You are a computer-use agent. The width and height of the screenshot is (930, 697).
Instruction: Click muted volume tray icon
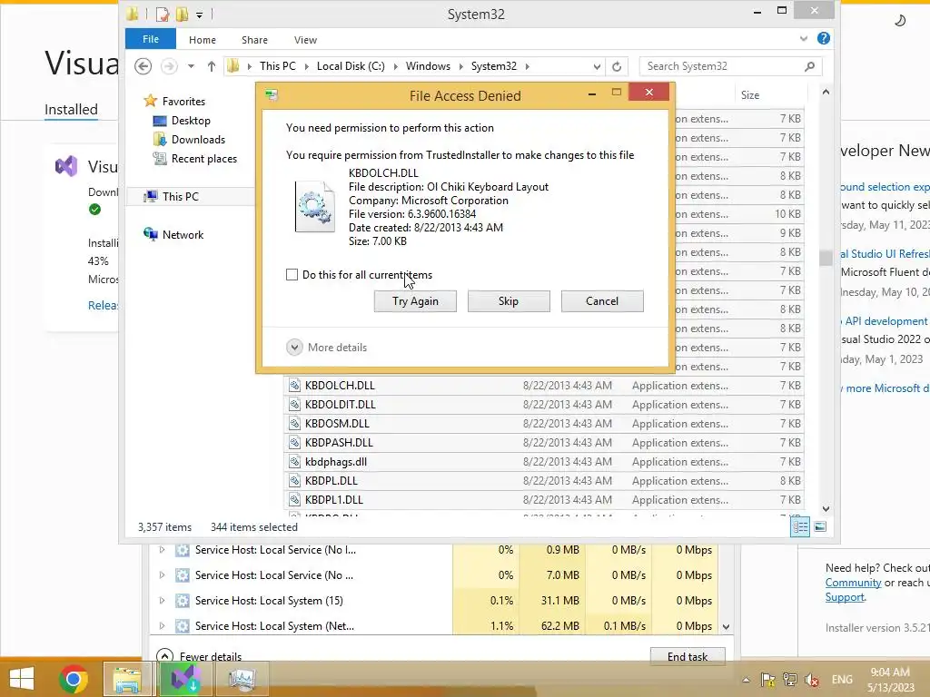[812, 679]
